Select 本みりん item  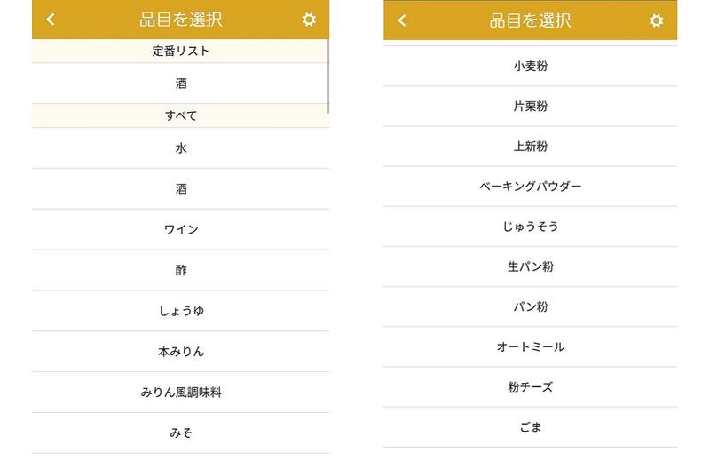click(181, 352)
